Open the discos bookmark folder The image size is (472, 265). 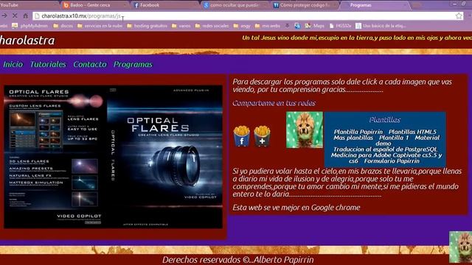pos(63,26)
